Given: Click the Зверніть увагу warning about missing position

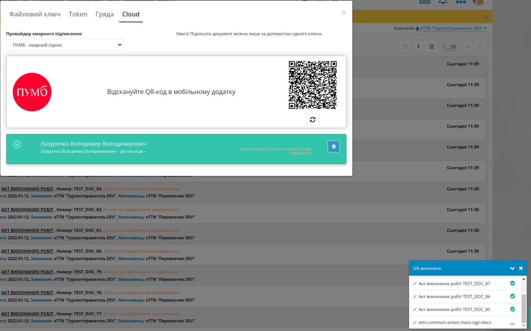Looking at the screenshot, I should (x=276, y=151).
